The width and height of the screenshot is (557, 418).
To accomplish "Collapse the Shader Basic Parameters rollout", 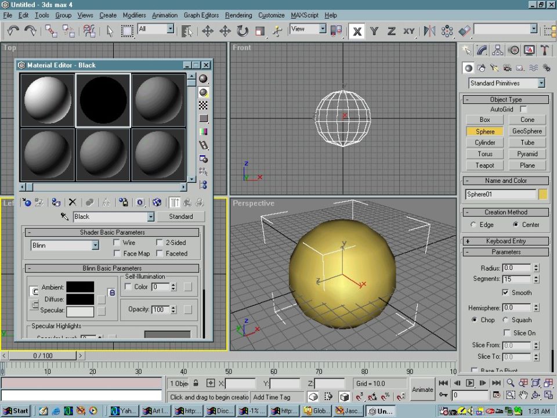I will [x=112, y=232].
